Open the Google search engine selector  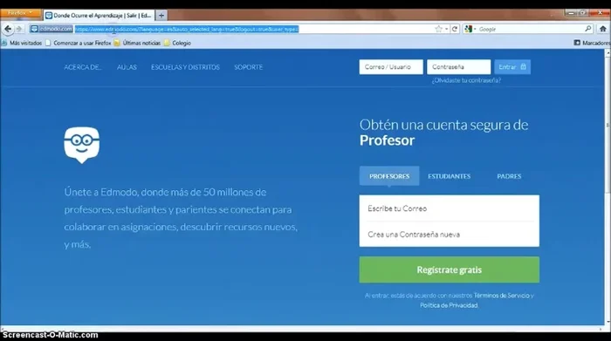point(470,29)
